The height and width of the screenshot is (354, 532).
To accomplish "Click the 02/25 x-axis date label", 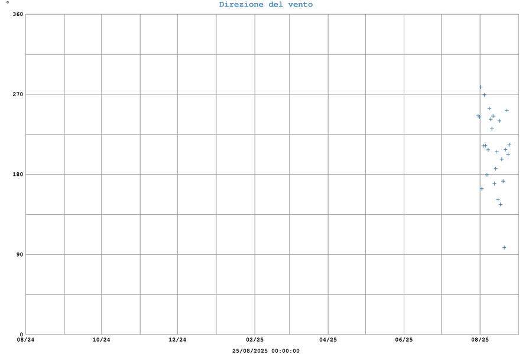I will [x=255, y=340].
